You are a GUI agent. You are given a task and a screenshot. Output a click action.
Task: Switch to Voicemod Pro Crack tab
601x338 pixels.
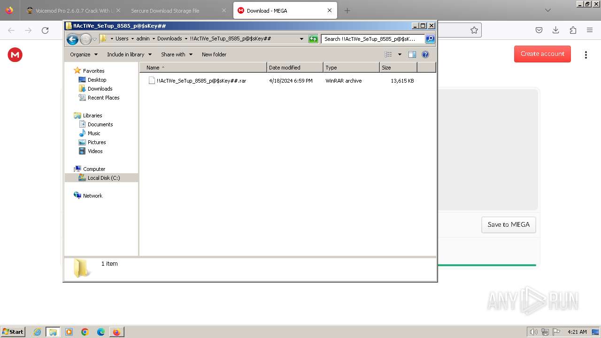click(72, 10)
